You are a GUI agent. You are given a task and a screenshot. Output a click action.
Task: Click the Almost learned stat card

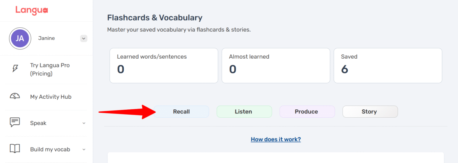coord(276,66)
